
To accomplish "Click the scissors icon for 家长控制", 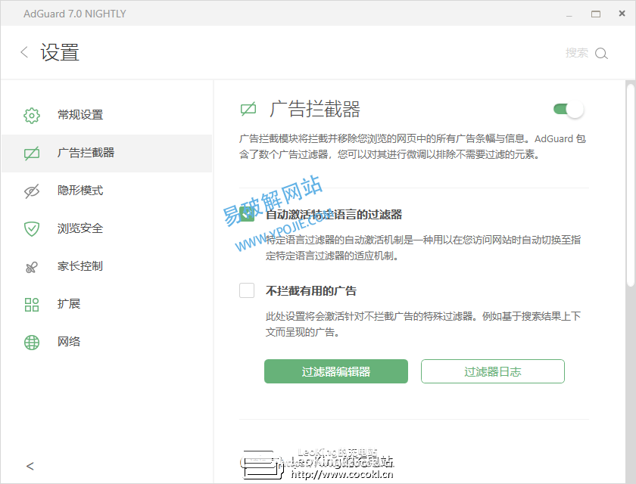I will (x=32, y=267).
